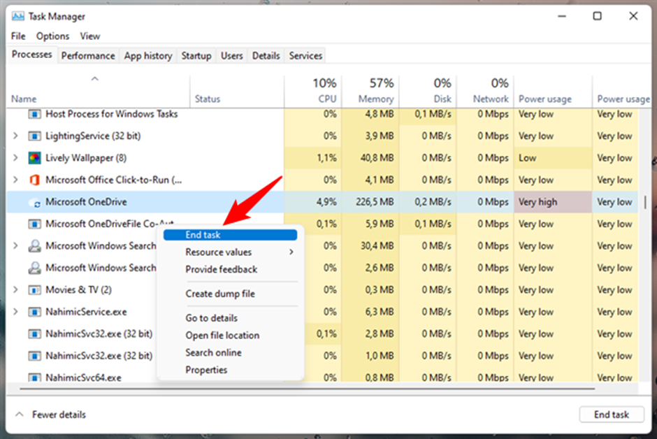Sort by the Memory column header

point(370,92)
